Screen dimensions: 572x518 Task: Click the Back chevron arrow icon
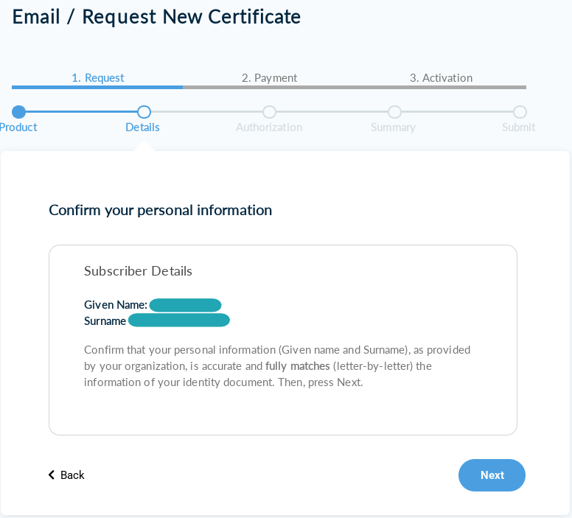(52, 475)
